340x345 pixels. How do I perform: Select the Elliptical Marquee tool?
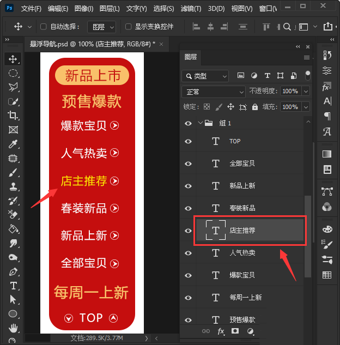tap(13, 73)
